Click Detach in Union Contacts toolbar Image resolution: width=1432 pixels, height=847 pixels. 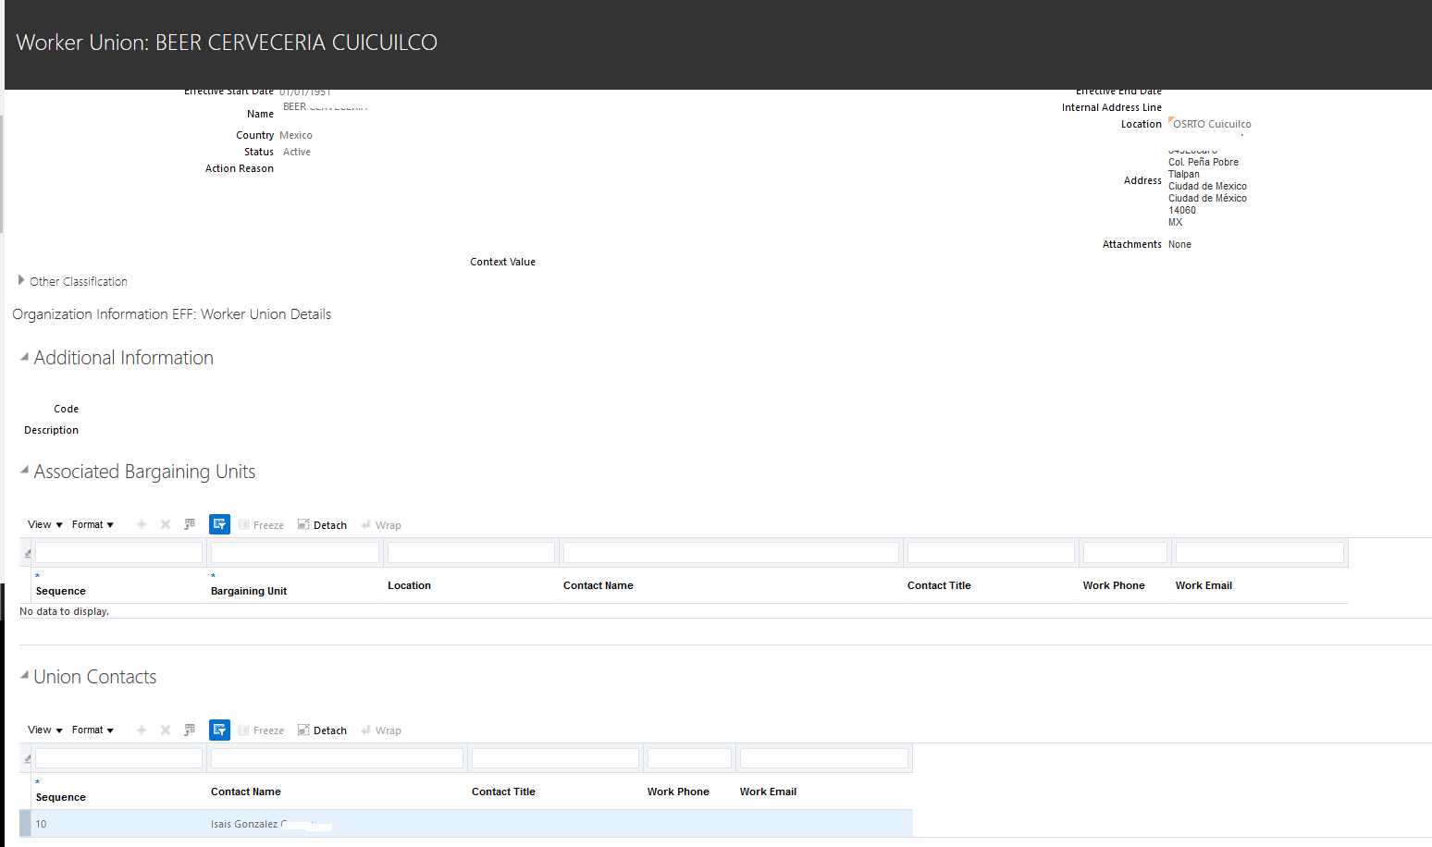point(322,730)
